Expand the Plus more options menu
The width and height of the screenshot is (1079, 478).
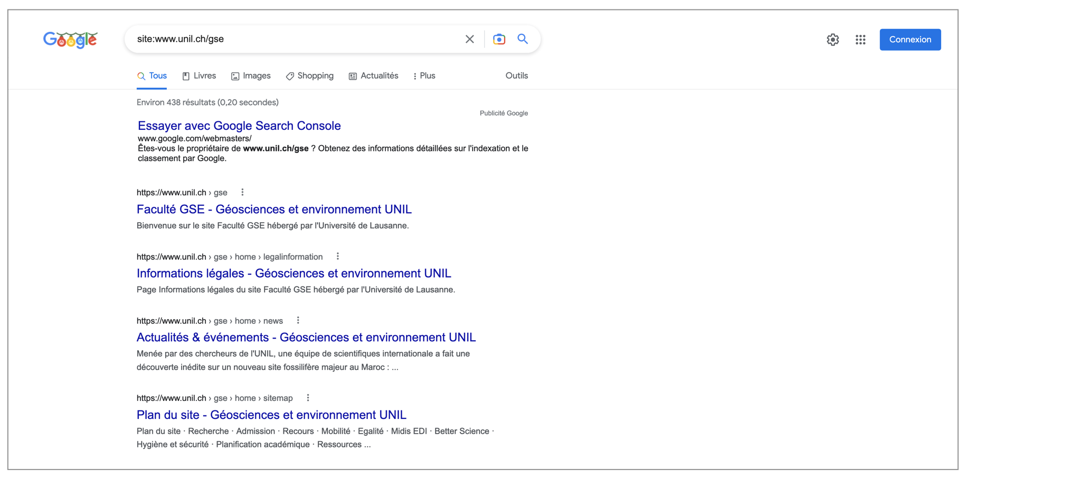(x=424, y=76)
